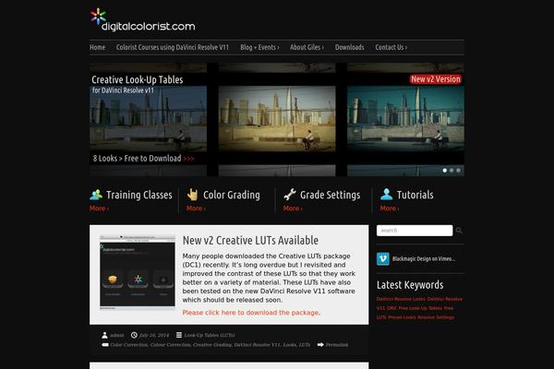Click the digitalcolorist.com starburst logo
Screen dimensions: 554x369
pos(98,17)
